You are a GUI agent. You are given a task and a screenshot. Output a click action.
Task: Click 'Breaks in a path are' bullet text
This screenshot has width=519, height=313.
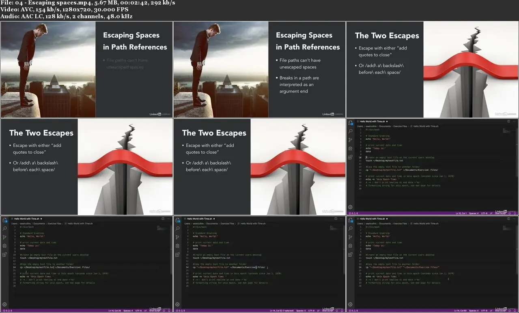(x=299, y=78)
